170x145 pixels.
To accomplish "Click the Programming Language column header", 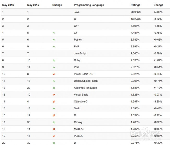I will 89,5.
